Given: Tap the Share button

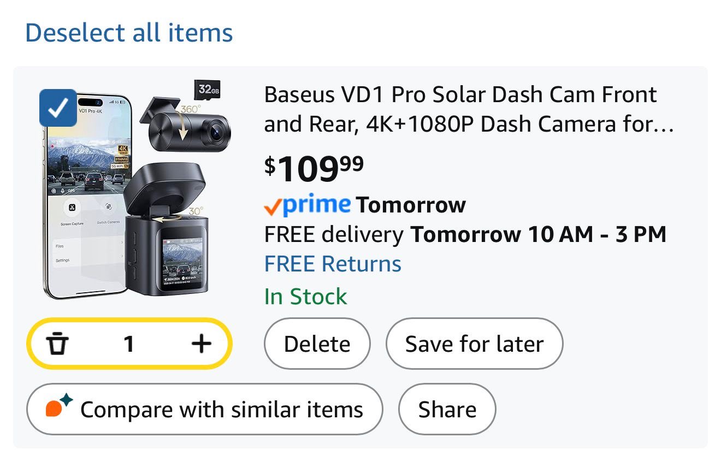Looking at the screenshot, I should pyautogui.click(x=447, y=410).
